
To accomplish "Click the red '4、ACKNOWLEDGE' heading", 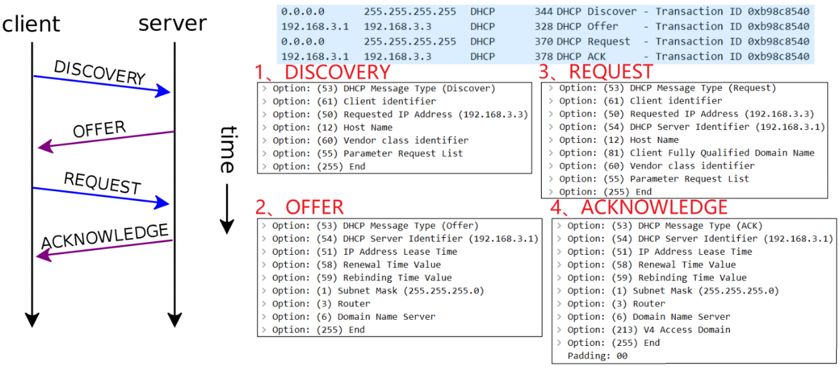I will click(x=639, y=206).
